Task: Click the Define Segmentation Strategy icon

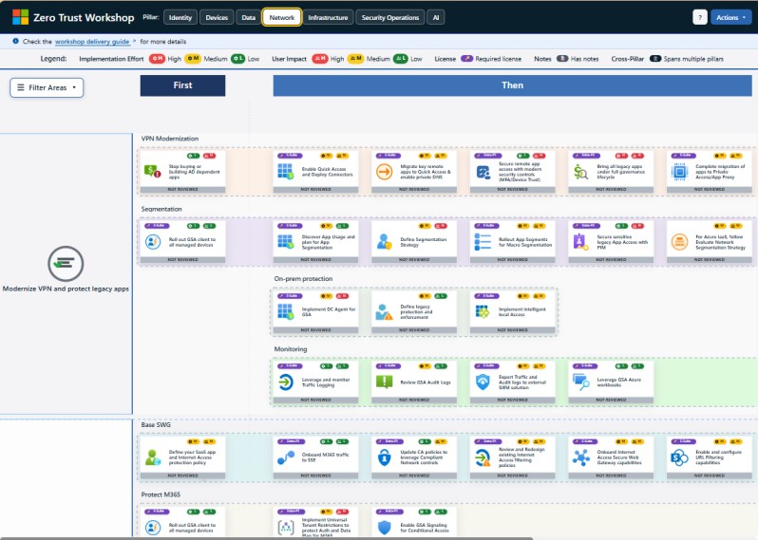Action: [384, 241]
